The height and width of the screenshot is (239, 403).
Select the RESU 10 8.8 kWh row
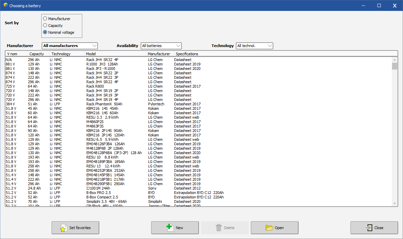pyautogui.click(x=198, y=157)
